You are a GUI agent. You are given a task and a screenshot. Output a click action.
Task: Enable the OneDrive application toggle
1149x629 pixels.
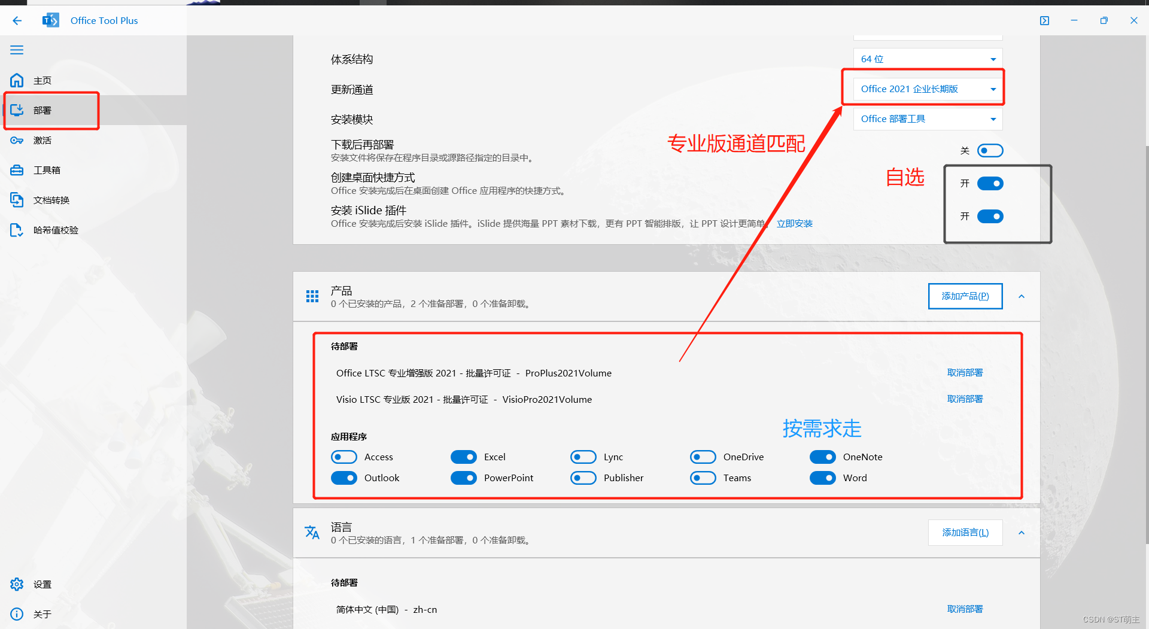pos(703,457)
